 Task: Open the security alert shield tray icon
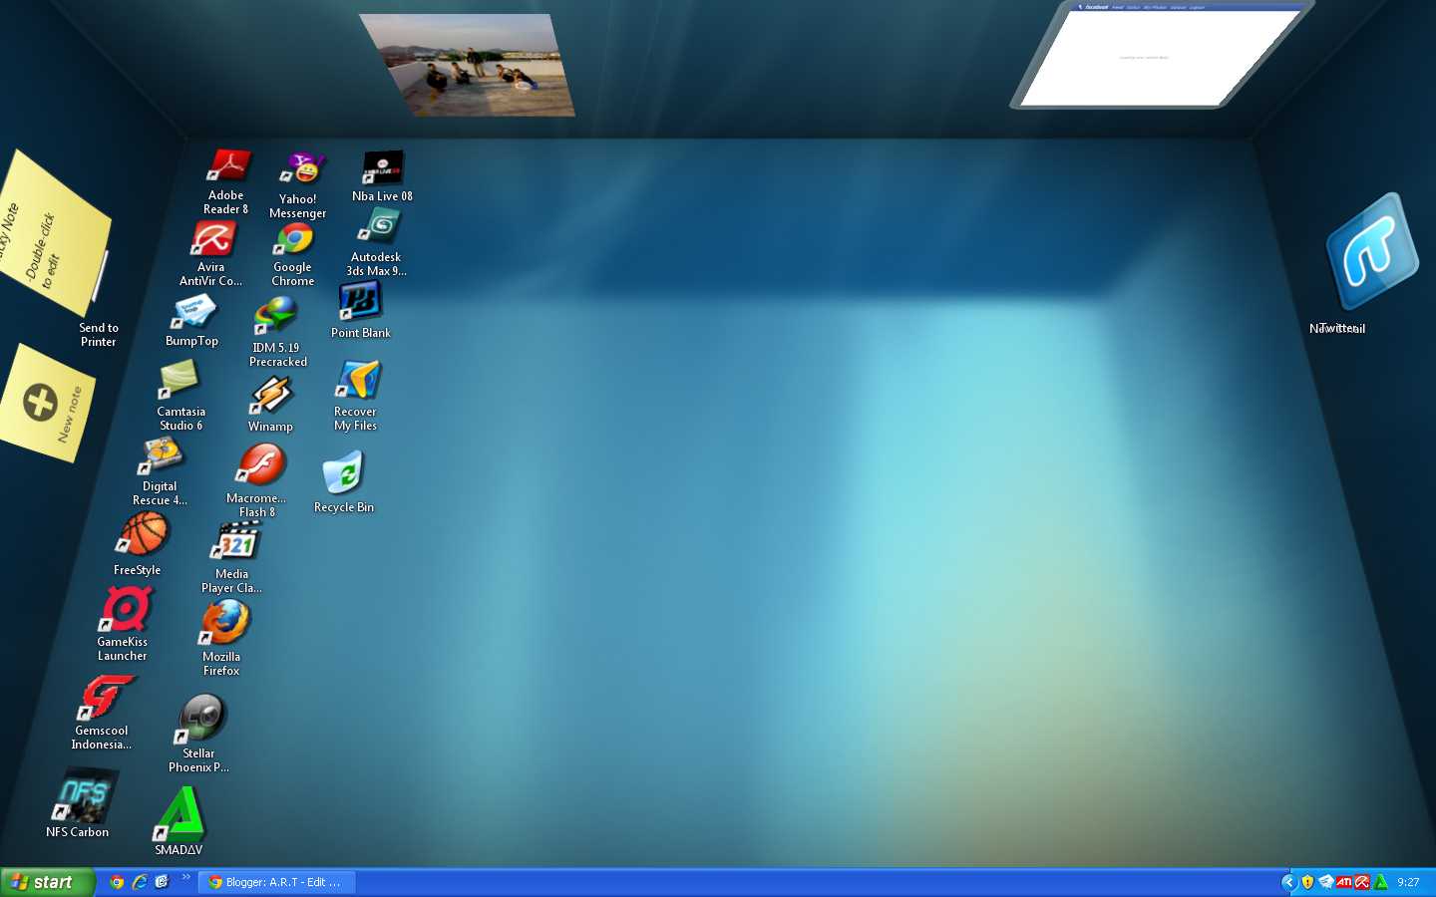coord(1307,882)
